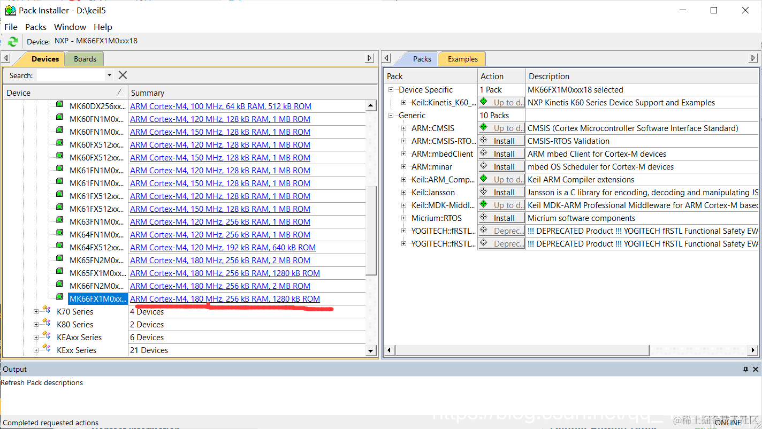Open the Search history dropdown
Viewport: 762px width, 429px height.
pyautogui.click(x=109, y=75)
